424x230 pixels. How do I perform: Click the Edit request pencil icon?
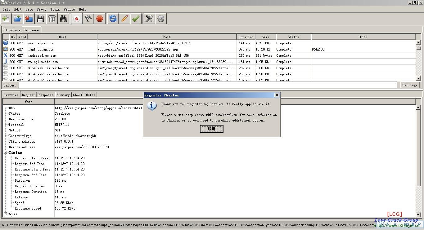coord(124,19)
